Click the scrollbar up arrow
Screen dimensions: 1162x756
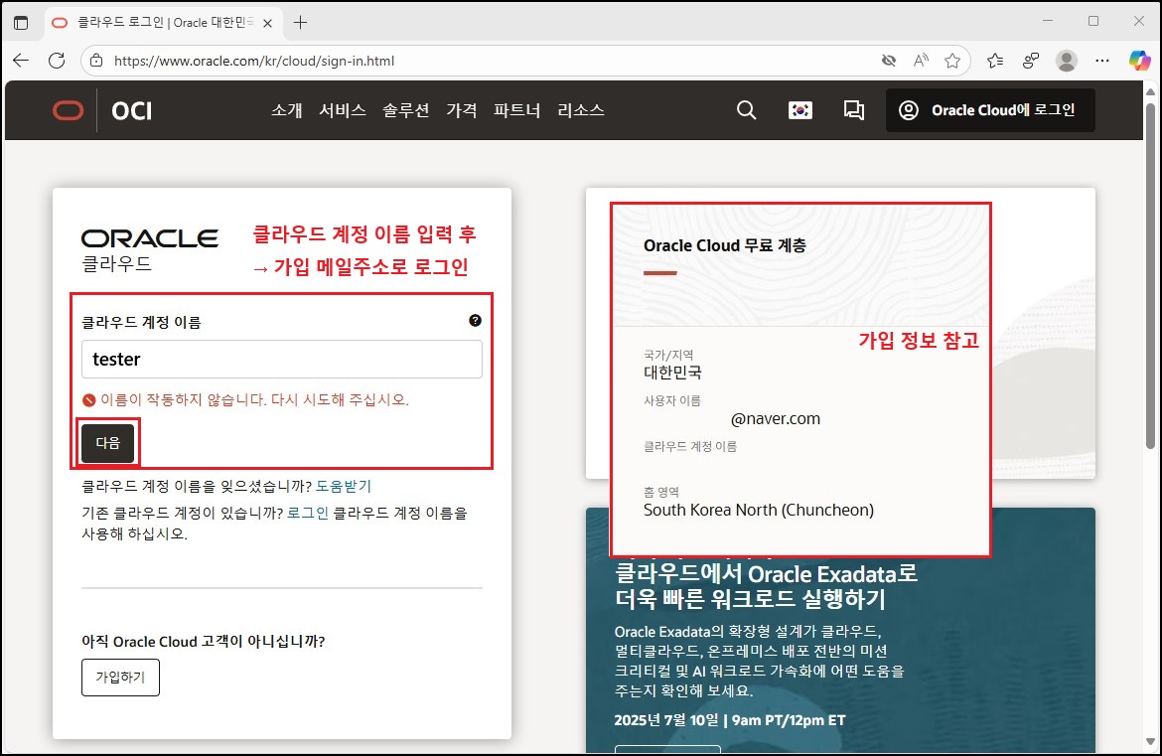click(1150, 92)
